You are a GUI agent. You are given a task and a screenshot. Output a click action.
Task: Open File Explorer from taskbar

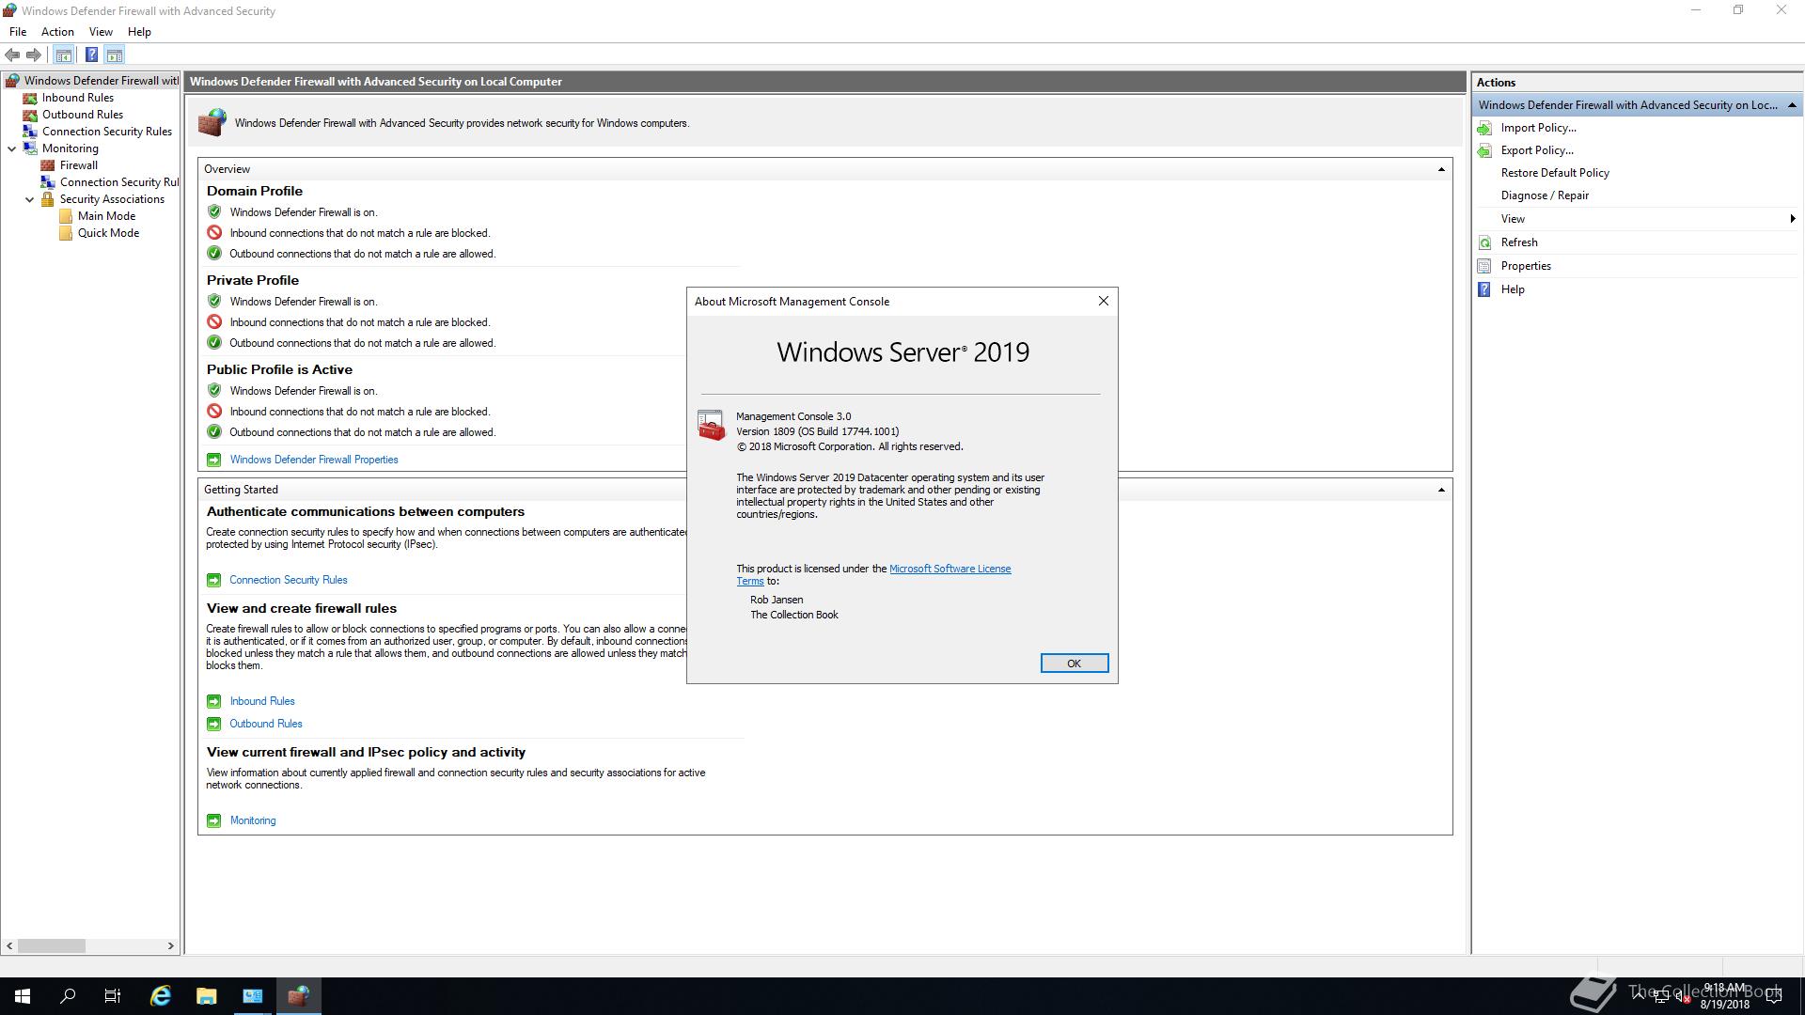[206, 996]
